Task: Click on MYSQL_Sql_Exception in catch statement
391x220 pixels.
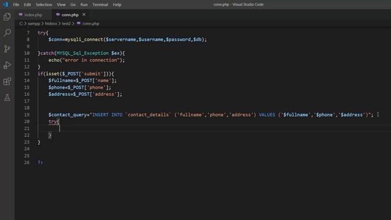Action: pos(82,53)
